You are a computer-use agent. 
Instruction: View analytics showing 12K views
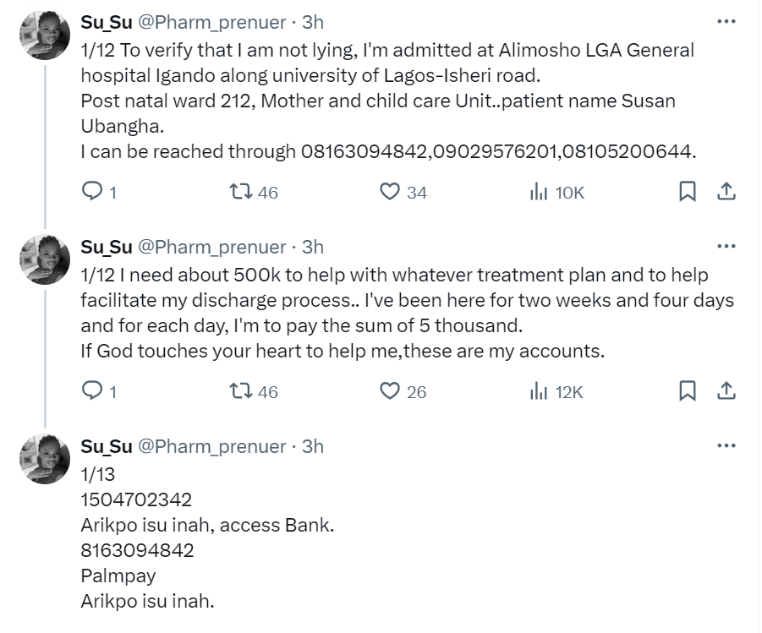(539, 391)
